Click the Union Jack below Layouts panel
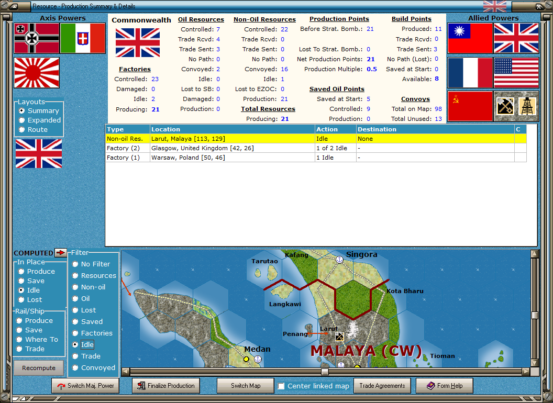The height and width of the screenshot is (403, 553). click(39, 153)
